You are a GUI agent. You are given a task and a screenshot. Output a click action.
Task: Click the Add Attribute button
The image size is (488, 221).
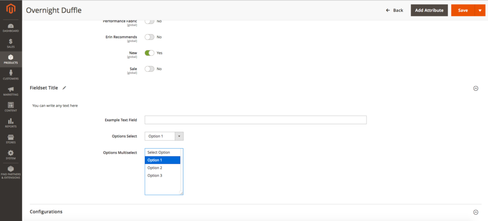tap(429, 10)
